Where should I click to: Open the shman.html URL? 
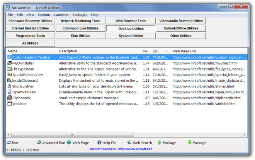coord(203,86)
